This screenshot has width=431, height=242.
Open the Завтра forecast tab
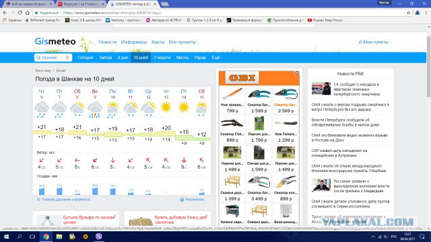[106, 58]
